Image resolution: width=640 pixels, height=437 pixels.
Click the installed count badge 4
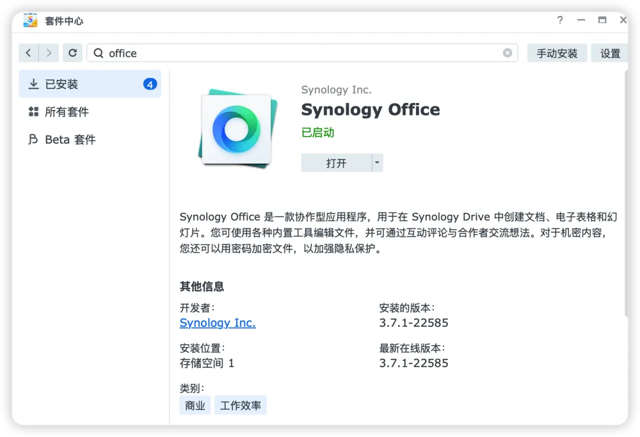[150, 84]
